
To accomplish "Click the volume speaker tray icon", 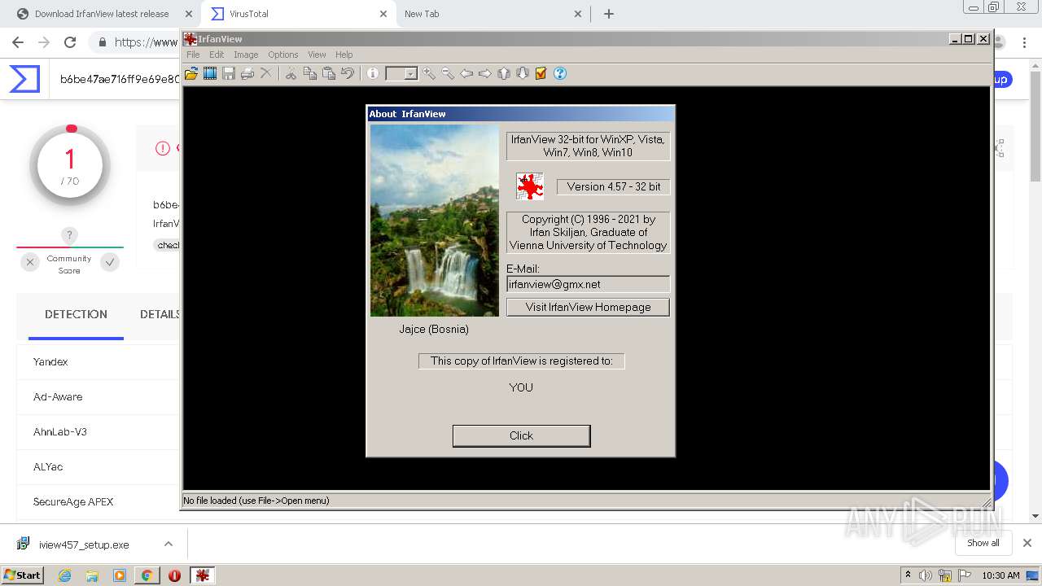I will (926, 575).
